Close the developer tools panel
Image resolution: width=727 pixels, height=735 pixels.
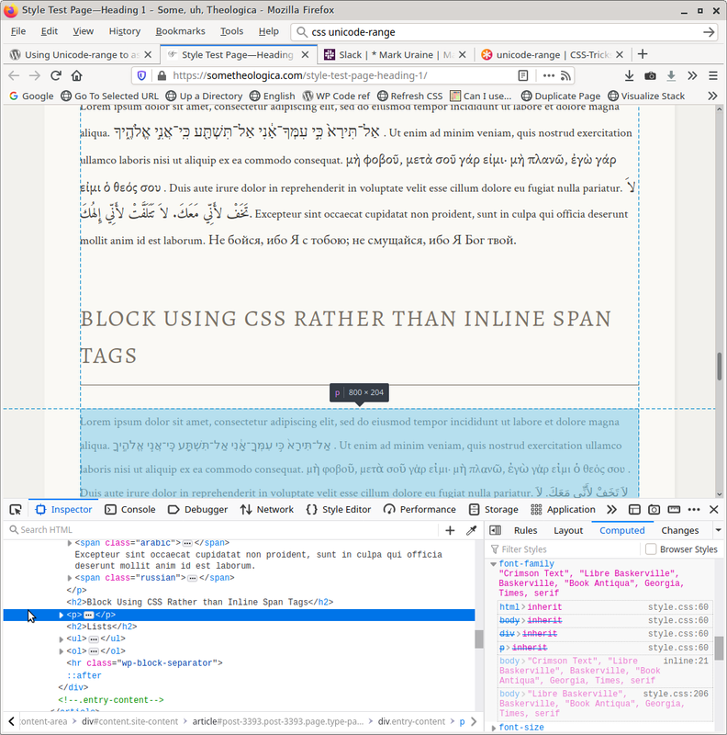tap(714, 510)
